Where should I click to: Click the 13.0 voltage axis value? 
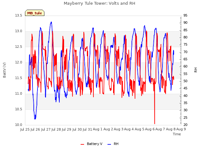pos(19,31)
